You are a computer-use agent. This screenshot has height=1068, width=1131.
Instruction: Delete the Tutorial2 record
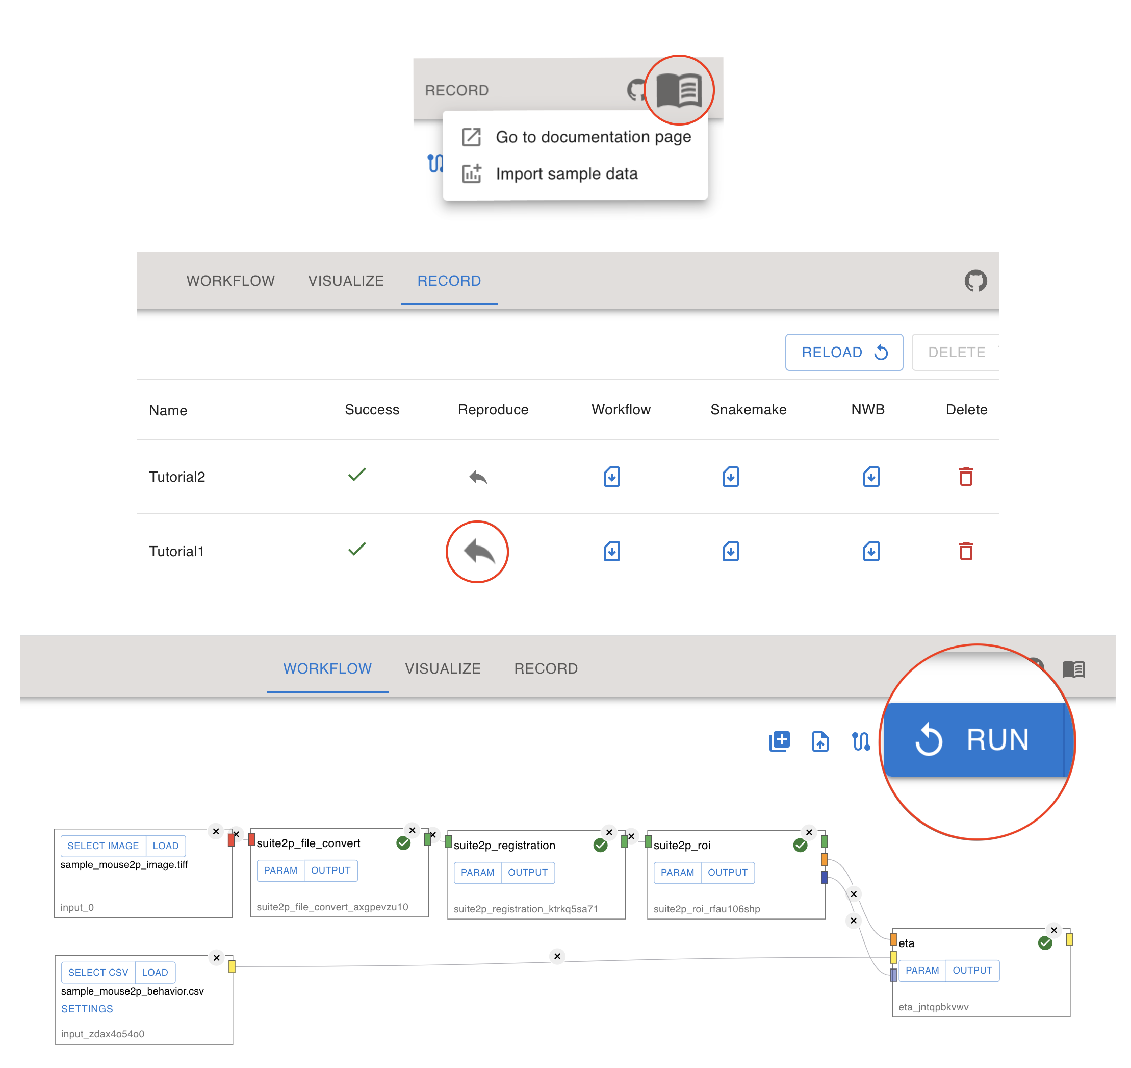coord(966,477)
